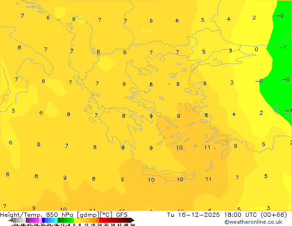
Task: Select the dark blue legend swatch
Action: click(43, 220)
